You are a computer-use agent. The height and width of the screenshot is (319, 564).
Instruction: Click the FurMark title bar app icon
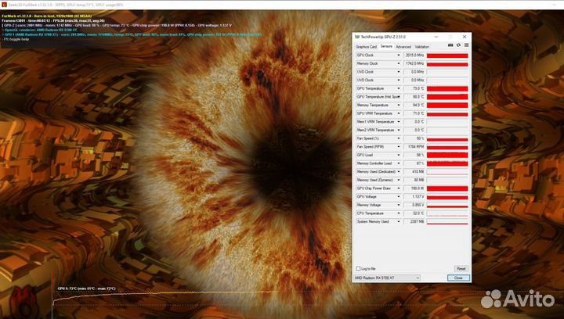coord(5,5)
